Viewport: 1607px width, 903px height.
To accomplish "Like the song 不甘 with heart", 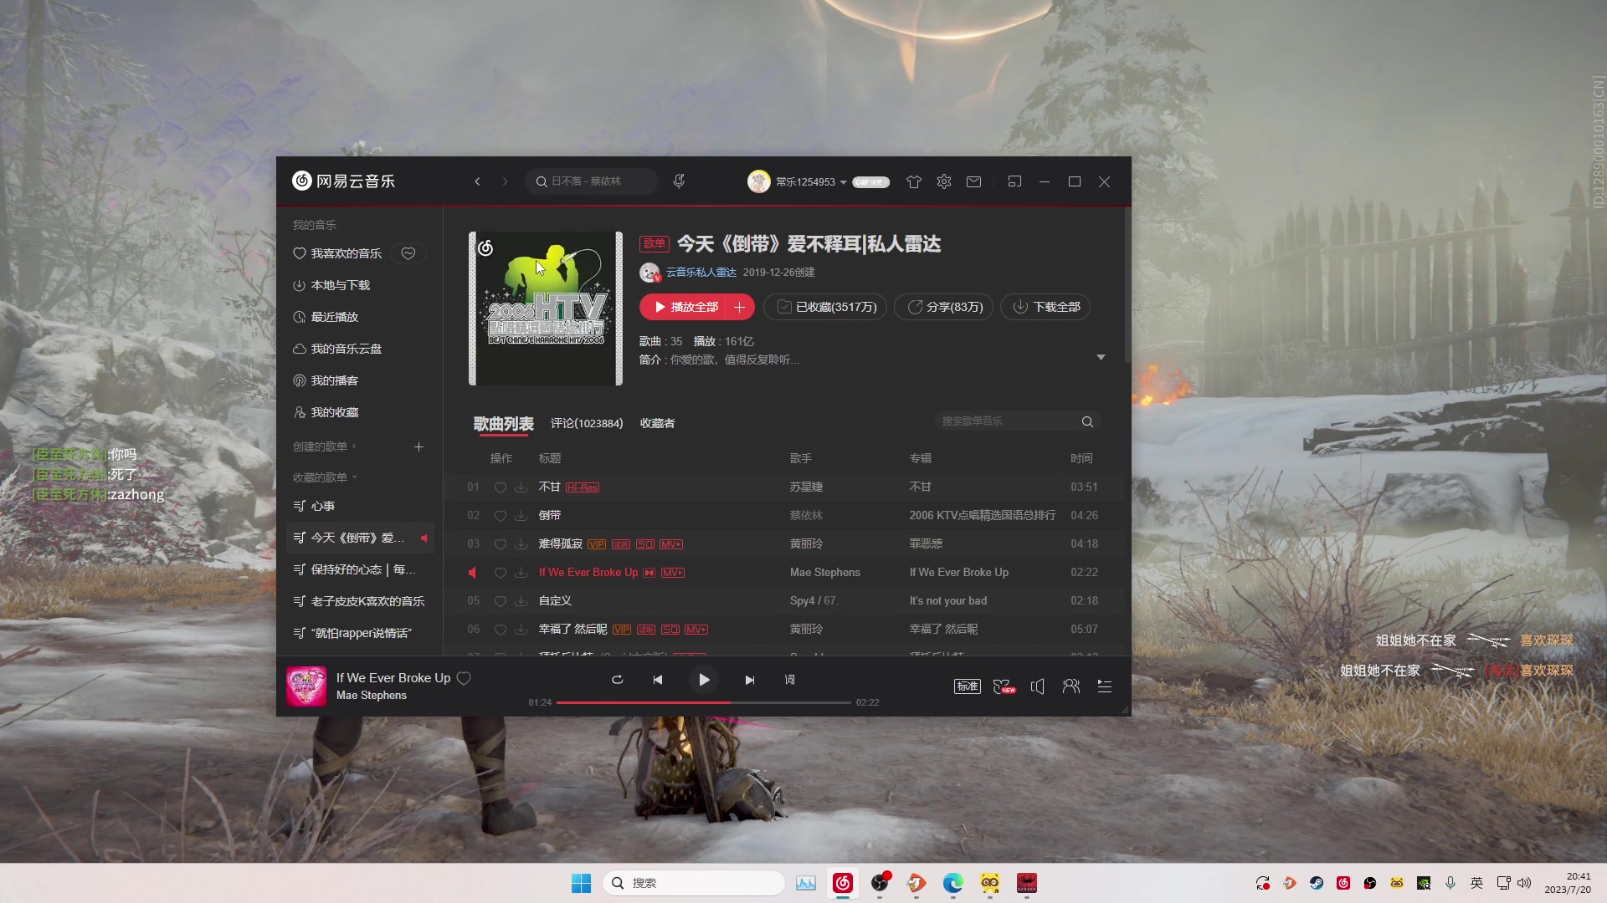I will (x=500, y=487).
